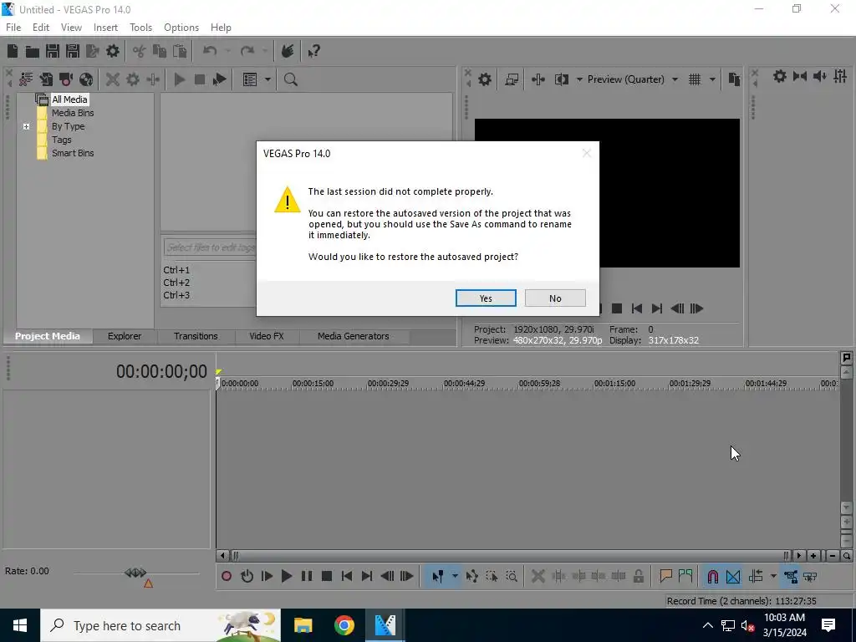Click the Save As icon in toolbar
The image size is (856, 642).
[73, 51]
